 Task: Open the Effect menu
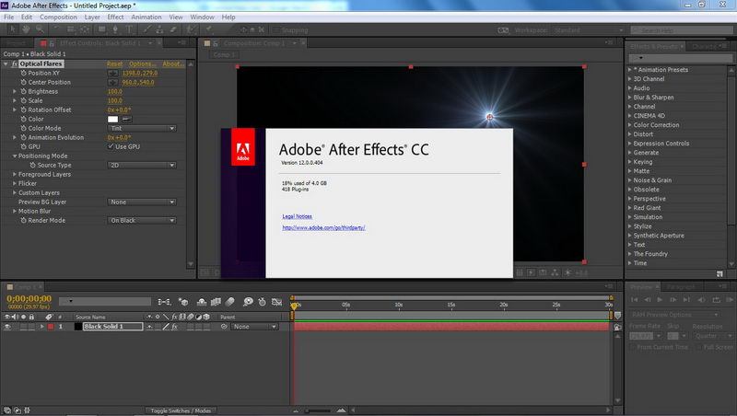(115, 17)
